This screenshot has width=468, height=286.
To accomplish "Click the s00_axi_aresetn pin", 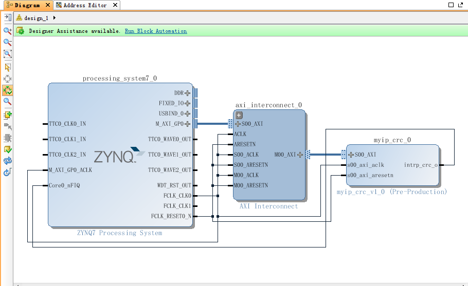I will 370,175.
